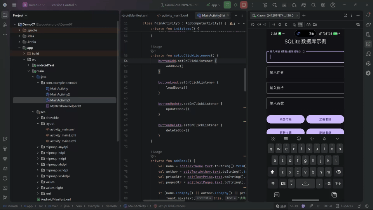Switch keyboard to symbols with 符 key

click(x=273, y=183)
